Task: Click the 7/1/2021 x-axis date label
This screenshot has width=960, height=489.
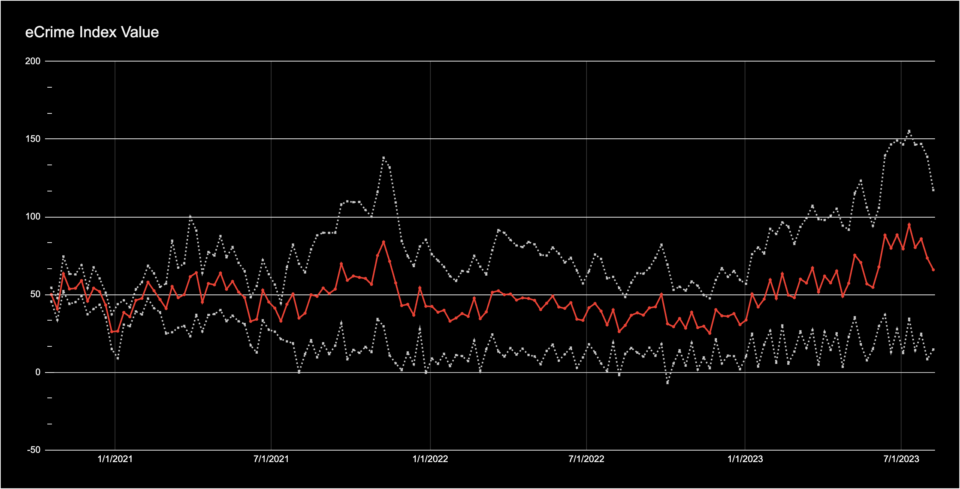Action: (271, 459)
